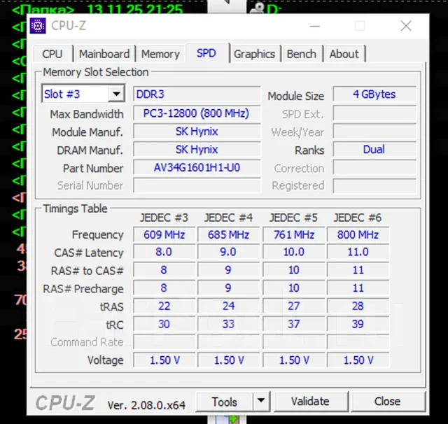Image resolution: width=448 pixels, height=424 pixels.
Task: Click tRAS value 22
Action: (164, 306)
